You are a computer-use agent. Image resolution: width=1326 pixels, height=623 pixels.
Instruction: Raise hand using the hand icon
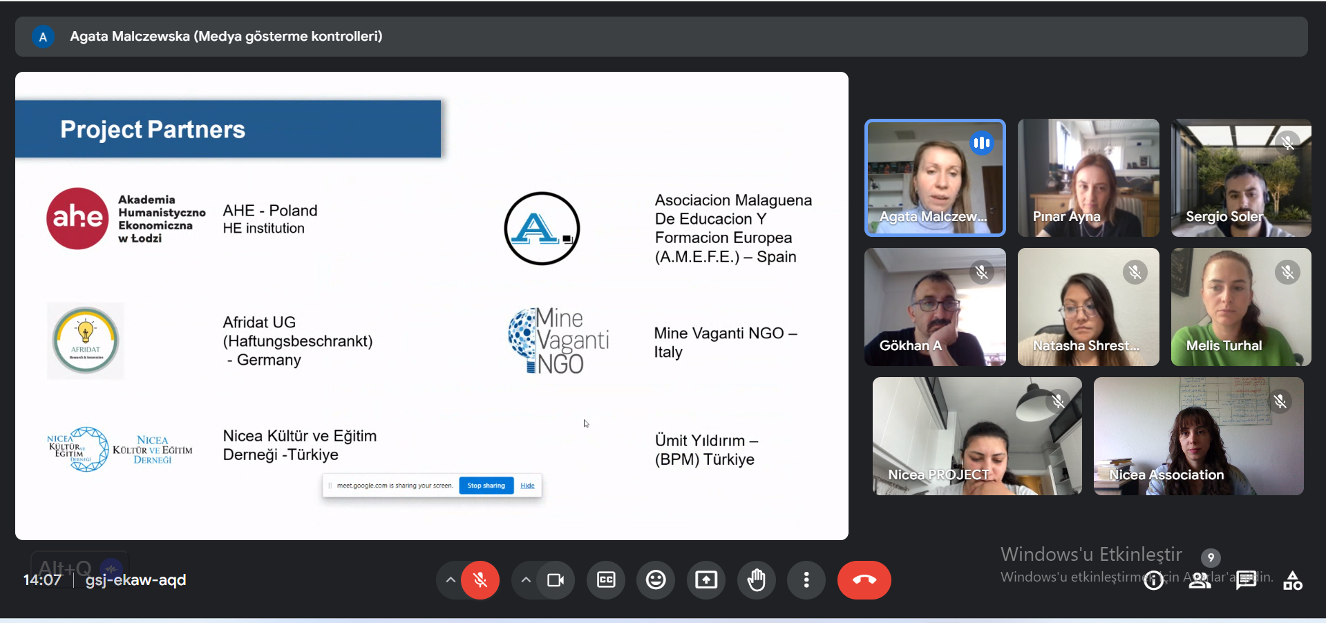757,580
